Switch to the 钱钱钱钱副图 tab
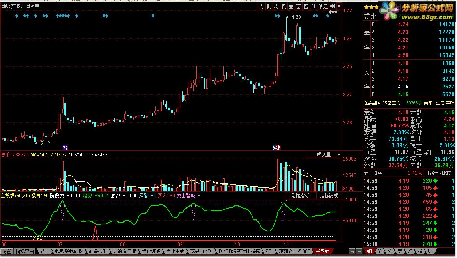 (69, 251)
